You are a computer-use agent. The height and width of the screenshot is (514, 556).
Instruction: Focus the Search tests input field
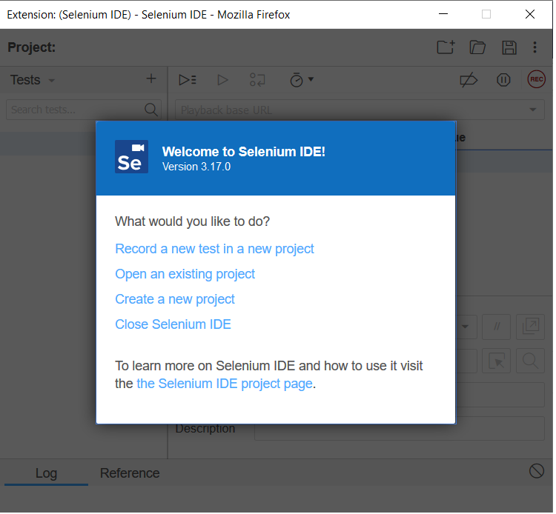pos(84,110)
